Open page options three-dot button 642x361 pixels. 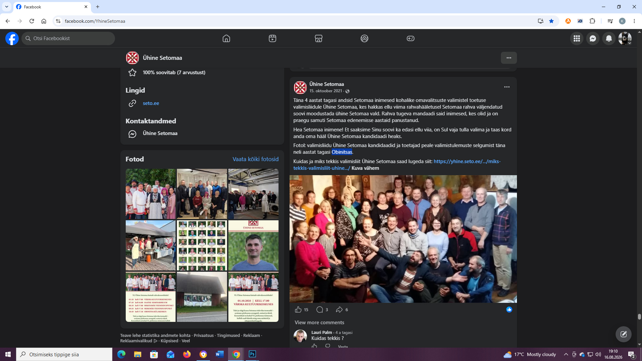(x=509, y=58)
